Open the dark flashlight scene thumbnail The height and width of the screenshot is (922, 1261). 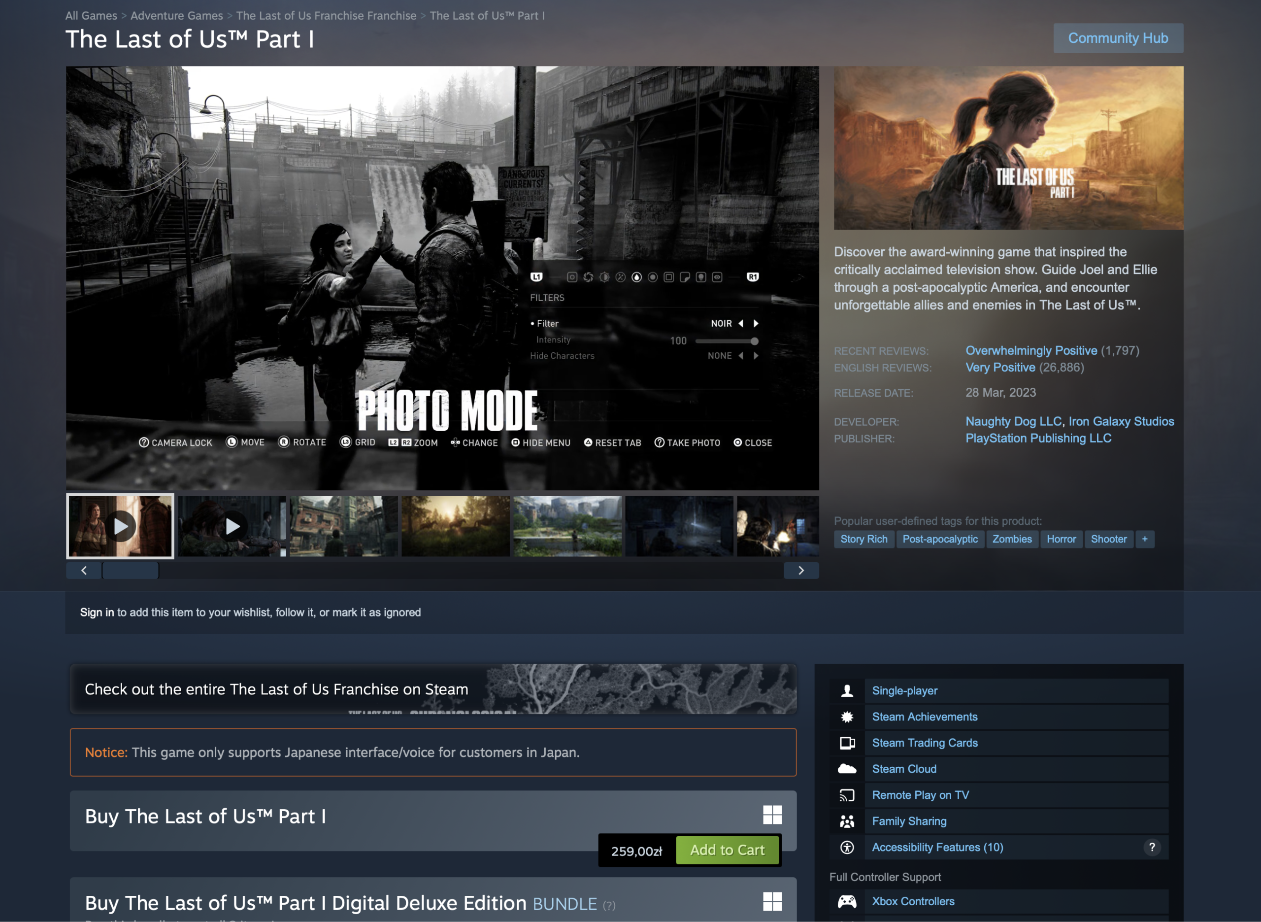pyautogui.click(x=679, y=526)
